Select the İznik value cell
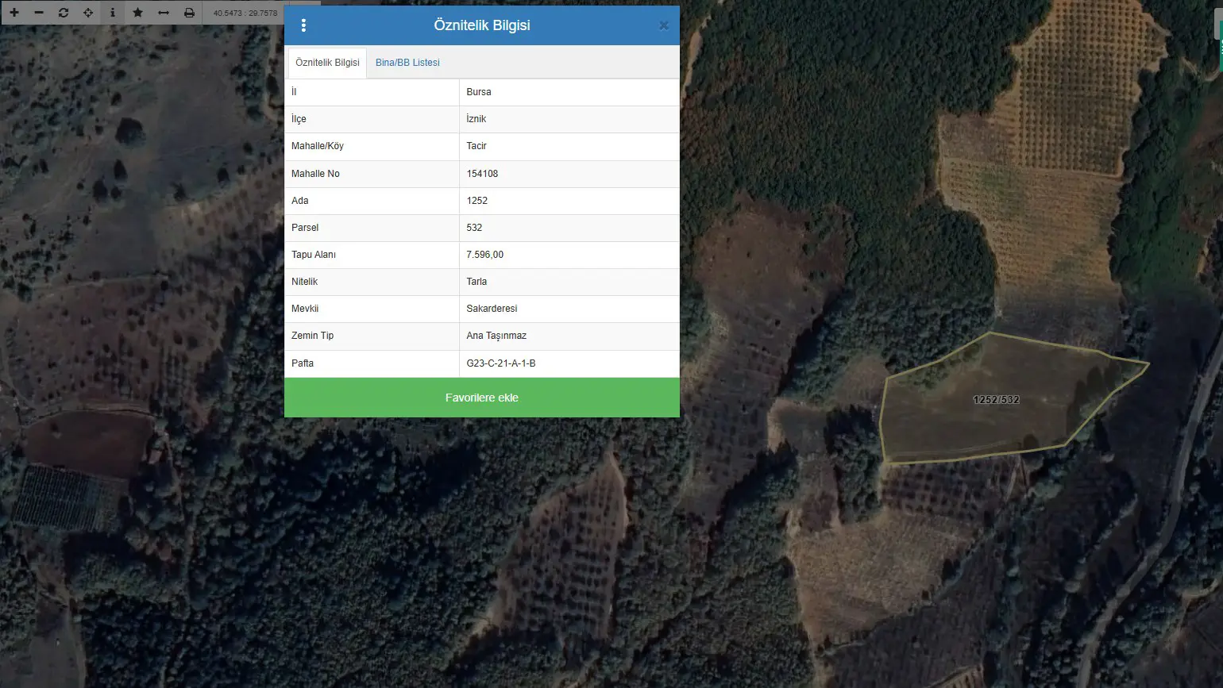 (x=569, y=119)
